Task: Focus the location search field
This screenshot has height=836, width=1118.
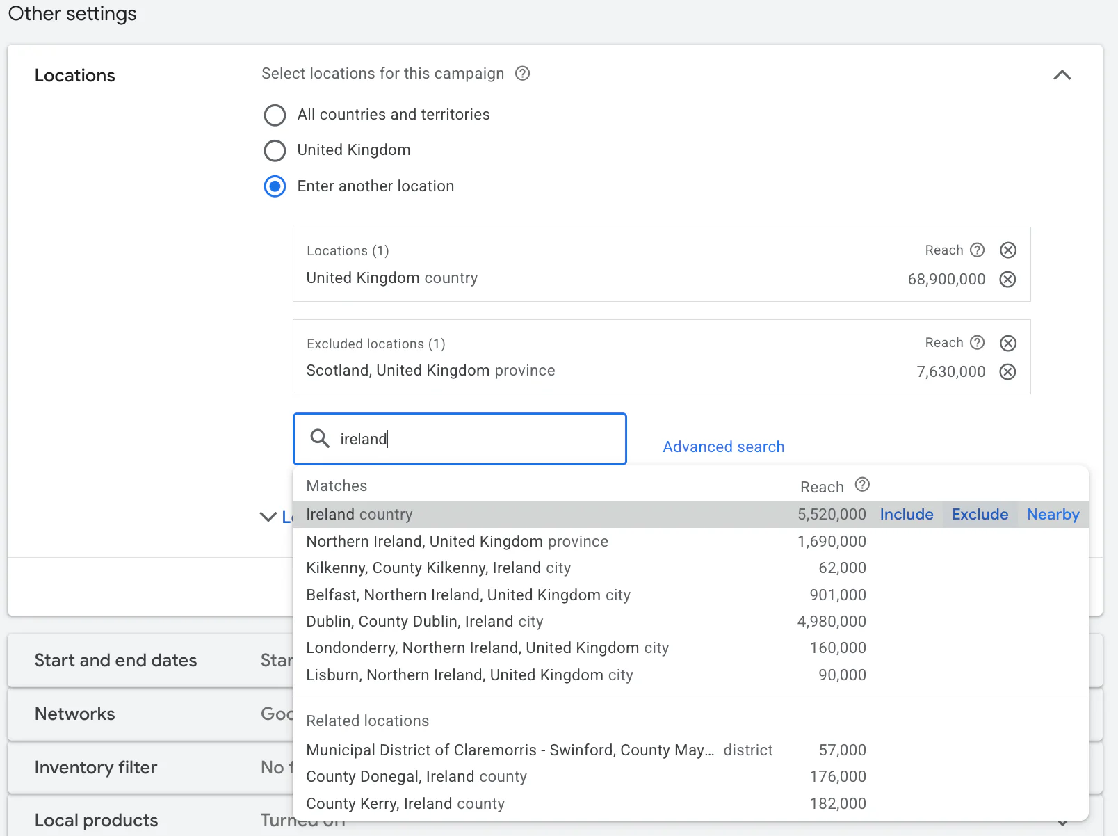Action: click(x=460, y=439)
